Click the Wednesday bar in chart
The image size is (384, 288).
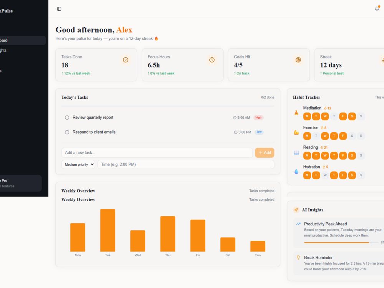137,241
